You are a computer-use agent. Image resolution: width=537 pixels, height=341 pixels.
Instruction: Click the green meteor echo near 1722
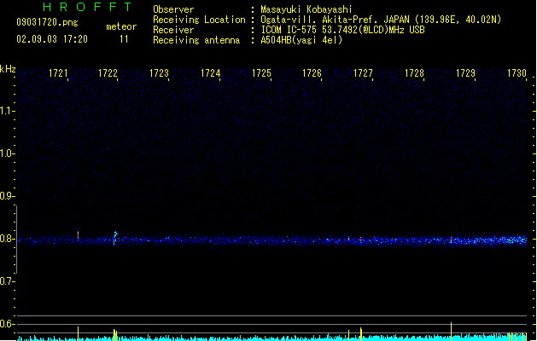pyautogui.click(x=115, y=238)
